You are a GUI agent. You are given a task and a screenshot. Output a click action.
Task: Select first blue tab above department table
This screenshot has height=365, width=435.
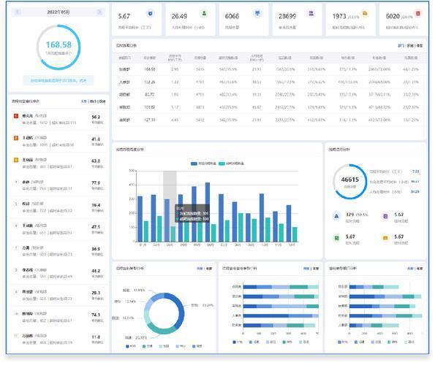click(x=401, y=45)
